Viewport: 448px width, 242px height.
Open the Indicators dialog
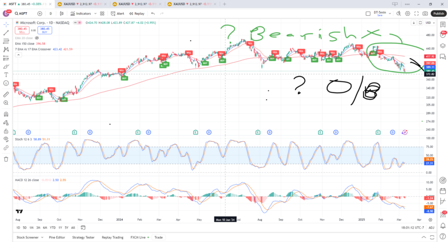81,13
